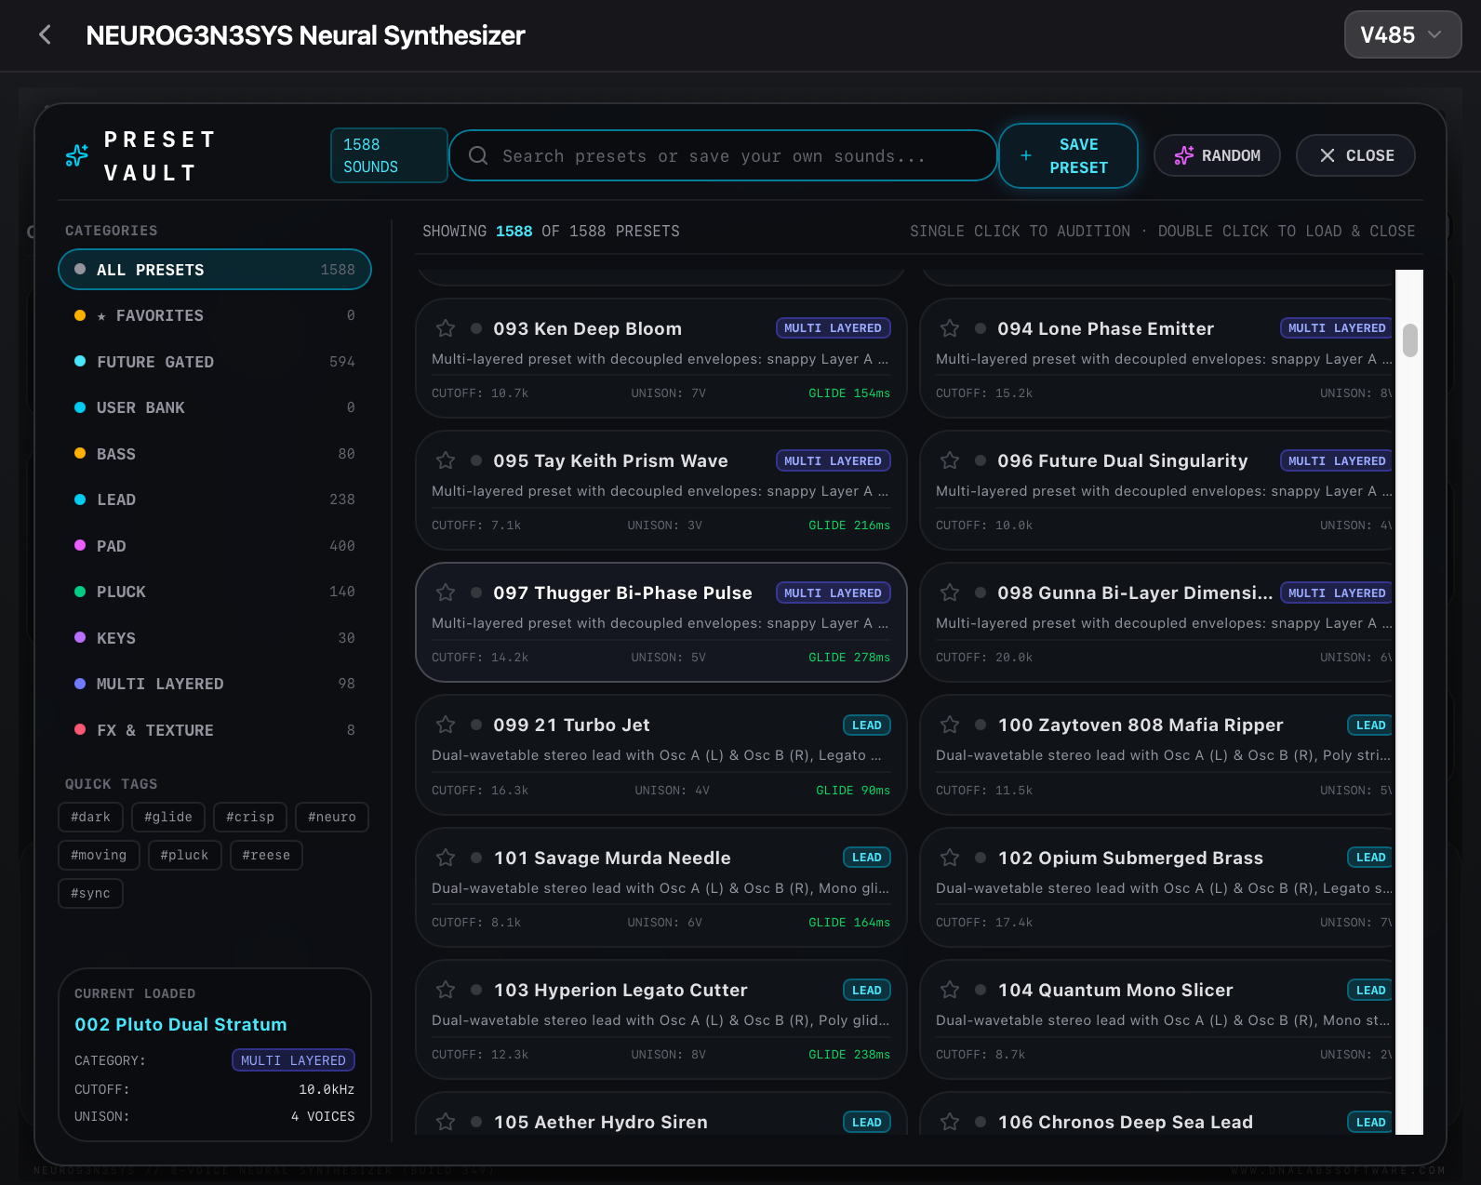This screenshot has height=1185, width=1481.
Task: Click Save Preset button
Action: (1068, 155)
